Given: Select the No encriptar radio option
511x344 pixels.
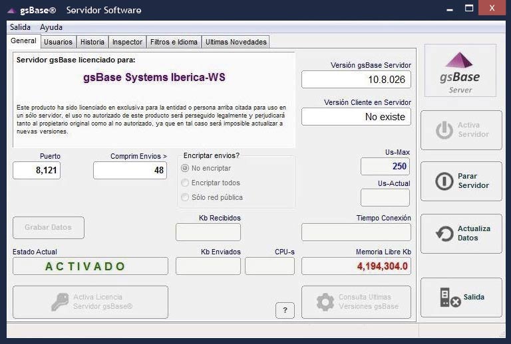Looking at the screenshot, I should [185, 168].
